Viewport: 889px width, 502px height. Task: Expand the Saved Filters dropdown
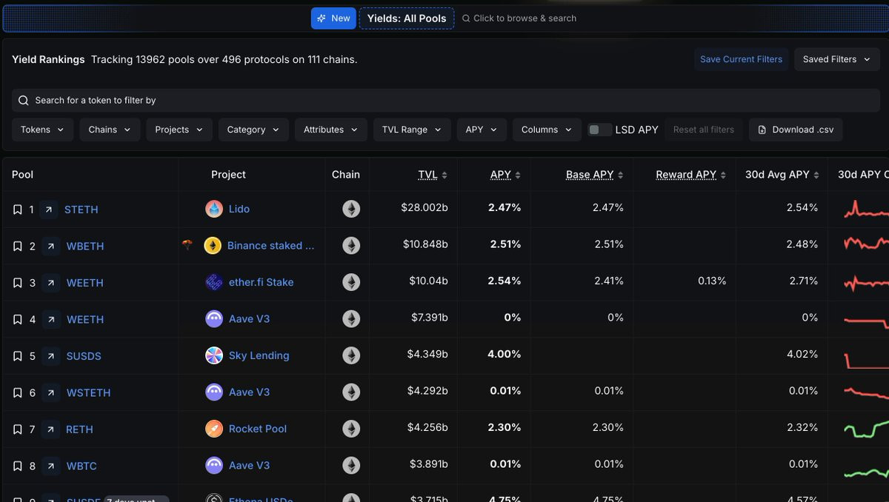click(x=836, y=59)
